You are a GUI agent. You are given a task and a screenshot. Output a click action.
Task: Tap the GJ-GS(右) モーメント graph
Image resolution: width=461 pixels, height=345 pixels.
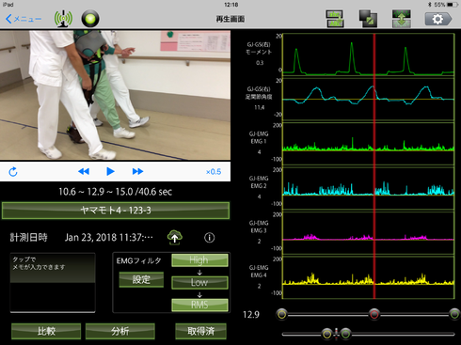pos(369,55)
